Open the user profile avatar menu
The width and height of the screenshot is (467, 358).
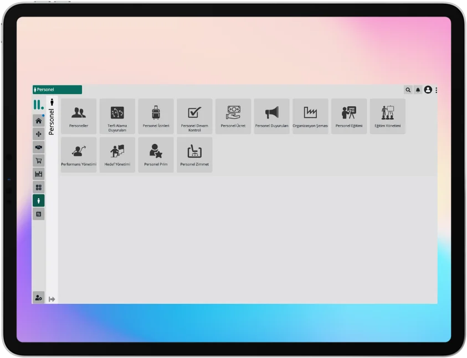coord(428,90)
